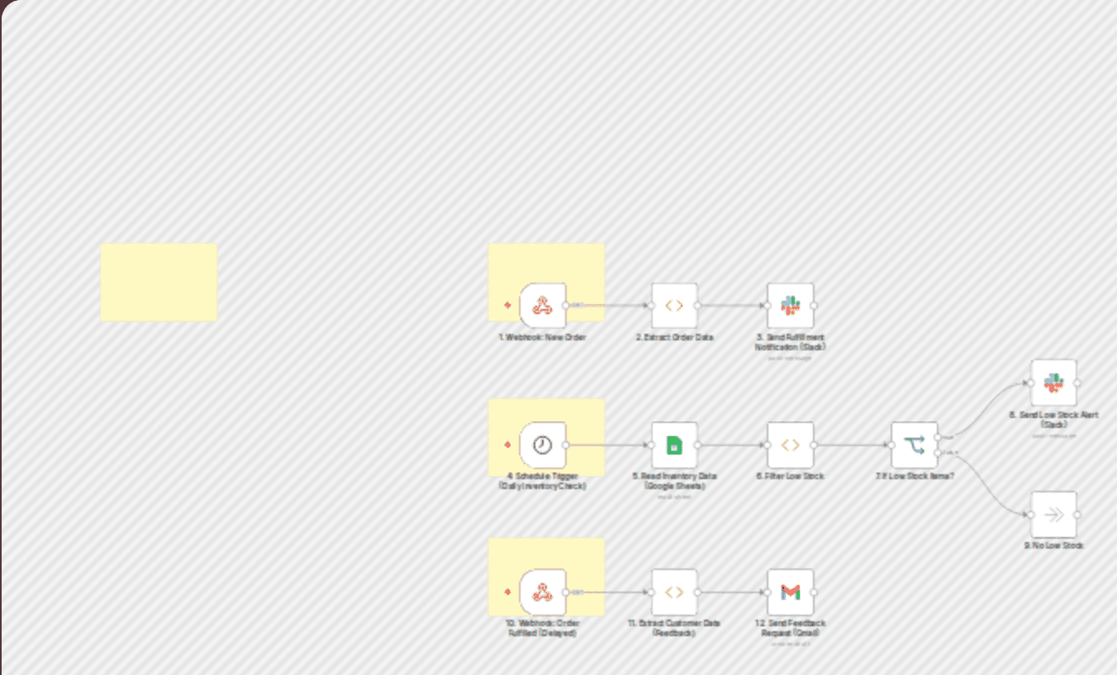Click the '3. Send Fulfillment Notification (Slack)' label
This screenshot has height=675, width=1117.
point(791,342)
